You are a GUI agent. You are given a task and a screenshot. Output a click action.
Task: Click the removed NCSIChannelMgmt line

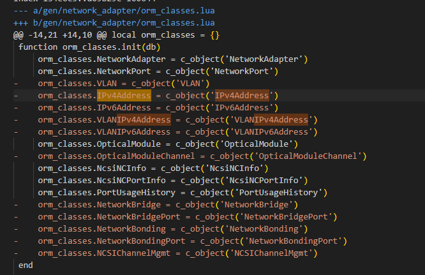177,253
